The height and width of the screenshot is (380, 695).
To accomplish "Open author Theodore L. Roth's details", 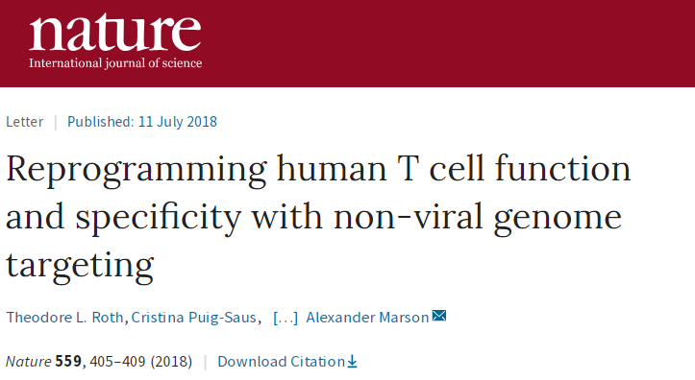I will (x=64, y=318).
